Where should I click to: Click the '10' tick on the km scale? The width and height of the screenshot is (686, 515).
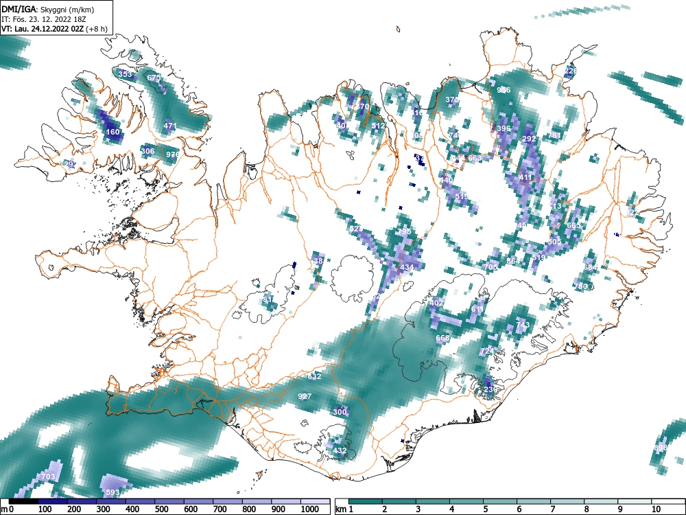pyautogui.click(x=655, y=510)
